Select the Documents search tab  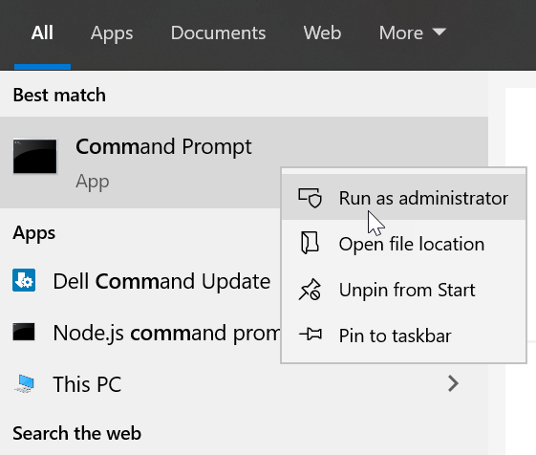[x=218, y=32]
